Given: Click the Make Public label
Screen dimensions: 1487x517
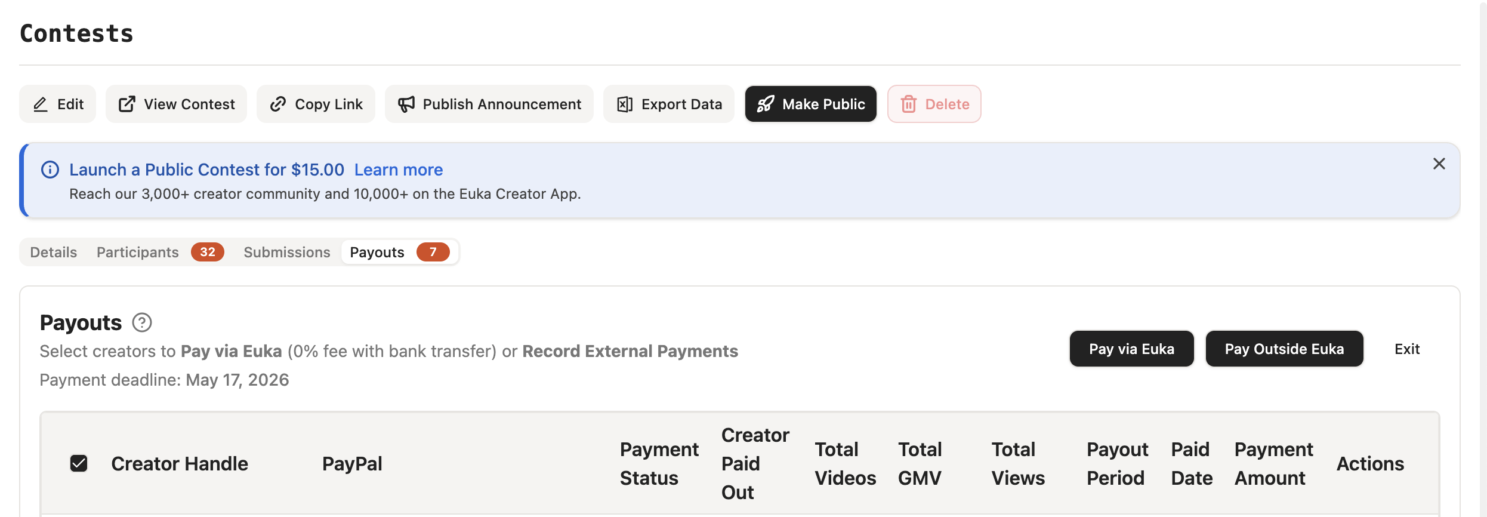Looking at the screenshot, I should click(x=823, y=104).
